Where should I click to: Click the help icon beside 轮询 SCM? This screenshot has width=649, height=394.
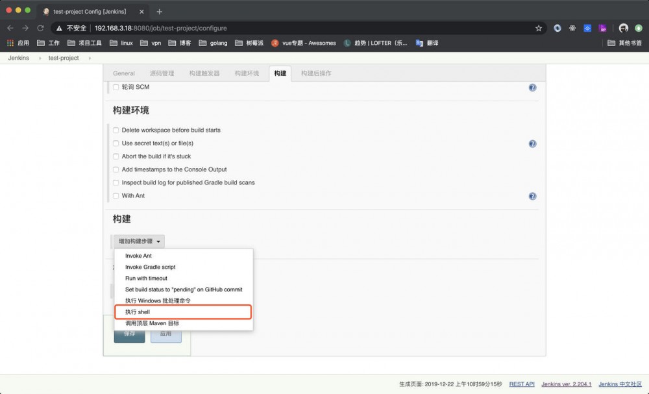pos(532,87)
